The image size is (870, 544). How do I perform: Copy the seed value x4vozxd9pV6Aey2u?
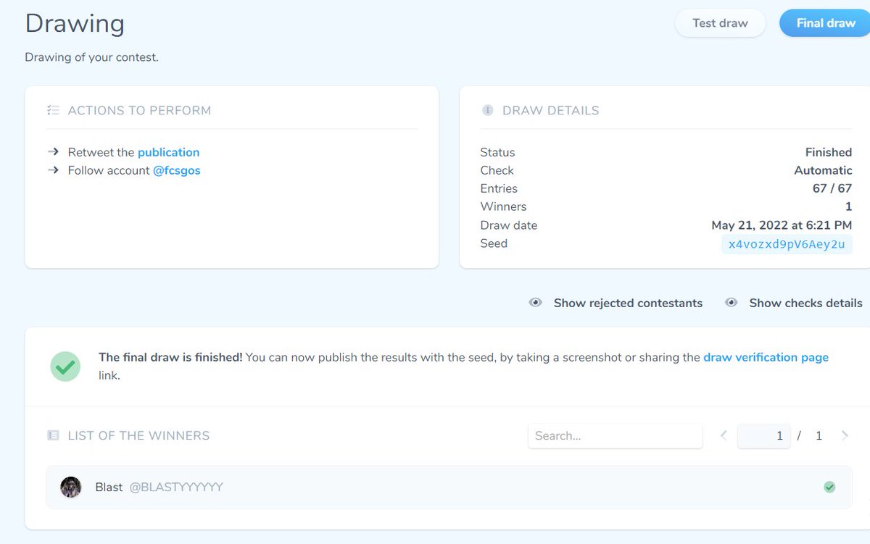point(787,244)
